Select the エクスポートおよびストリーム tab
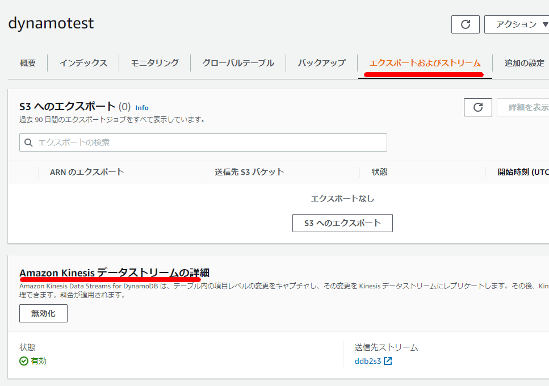549x386 pixels. (x=425, y=63)
